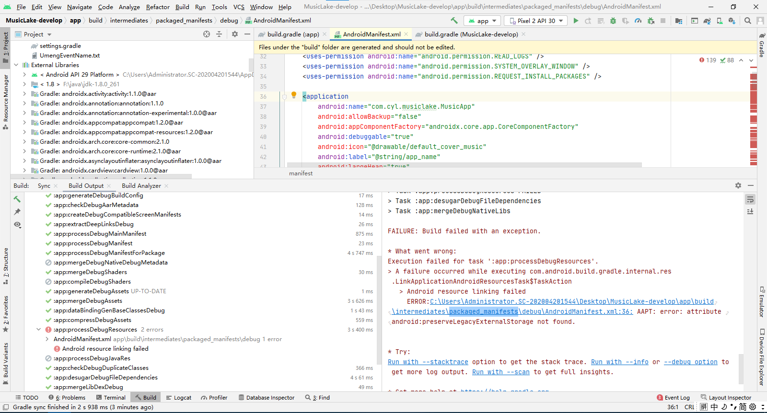Click the Run with --stacktrace link

click(428, 362)
